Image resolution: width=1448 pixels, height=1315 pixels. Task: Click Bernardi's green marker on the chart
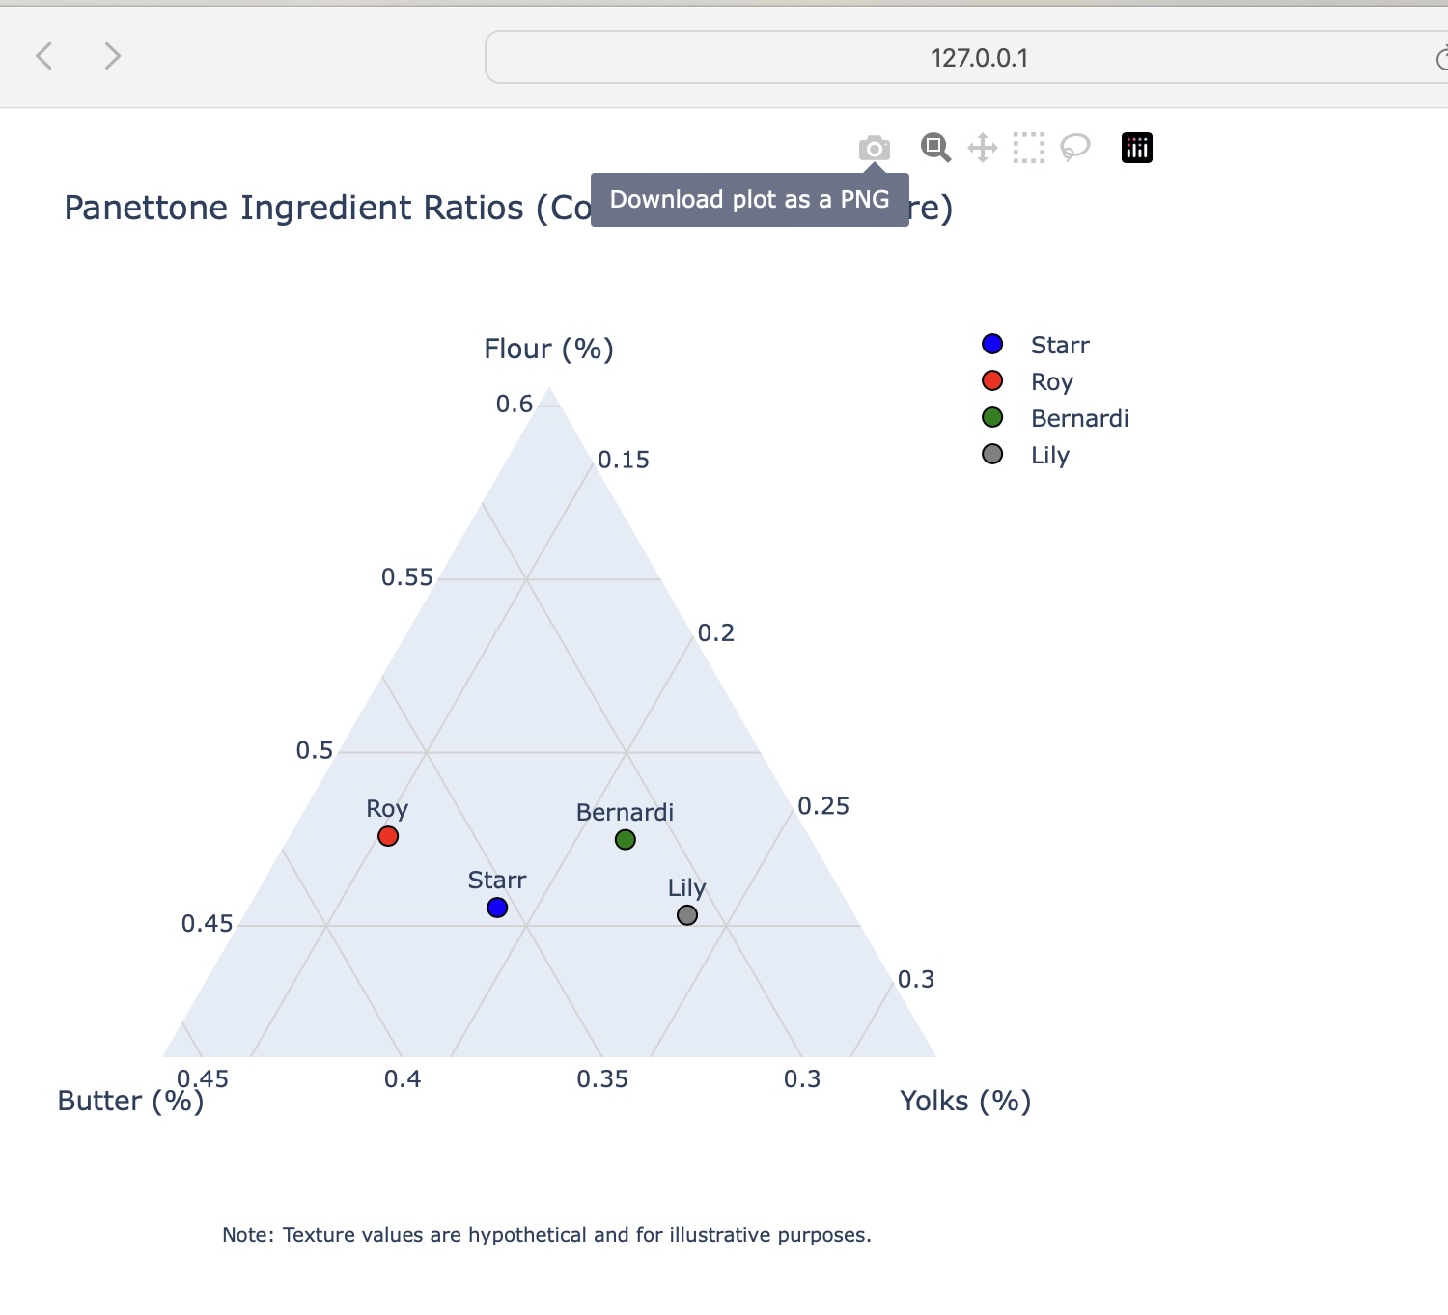(626, 840)
